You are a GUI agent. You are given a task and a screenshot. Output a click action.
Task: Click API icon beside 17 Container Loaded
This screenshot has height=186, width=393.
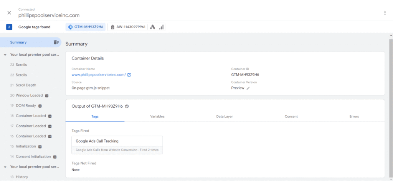coord(50,126)
